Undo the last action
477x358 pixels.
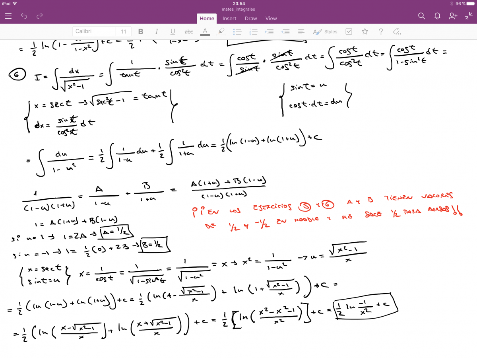click(24, 16)
